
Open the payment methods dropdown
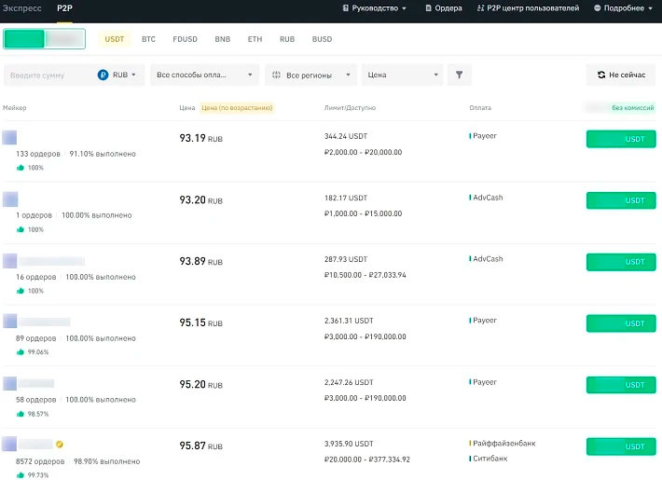[204, 75]
